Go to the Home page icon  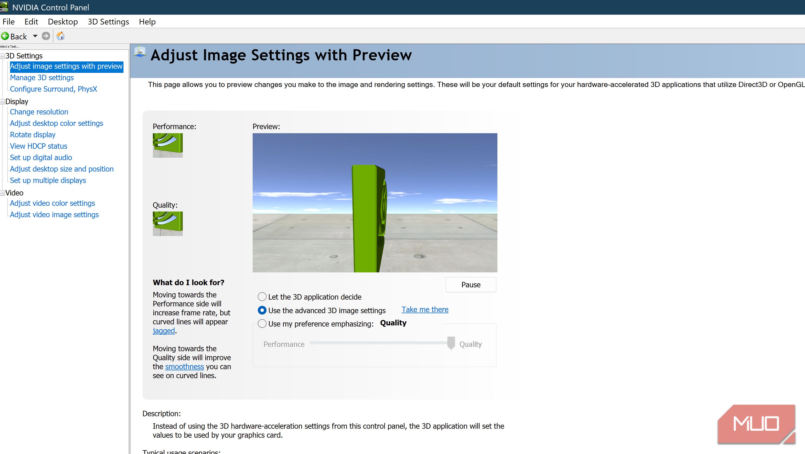[60, 36]
